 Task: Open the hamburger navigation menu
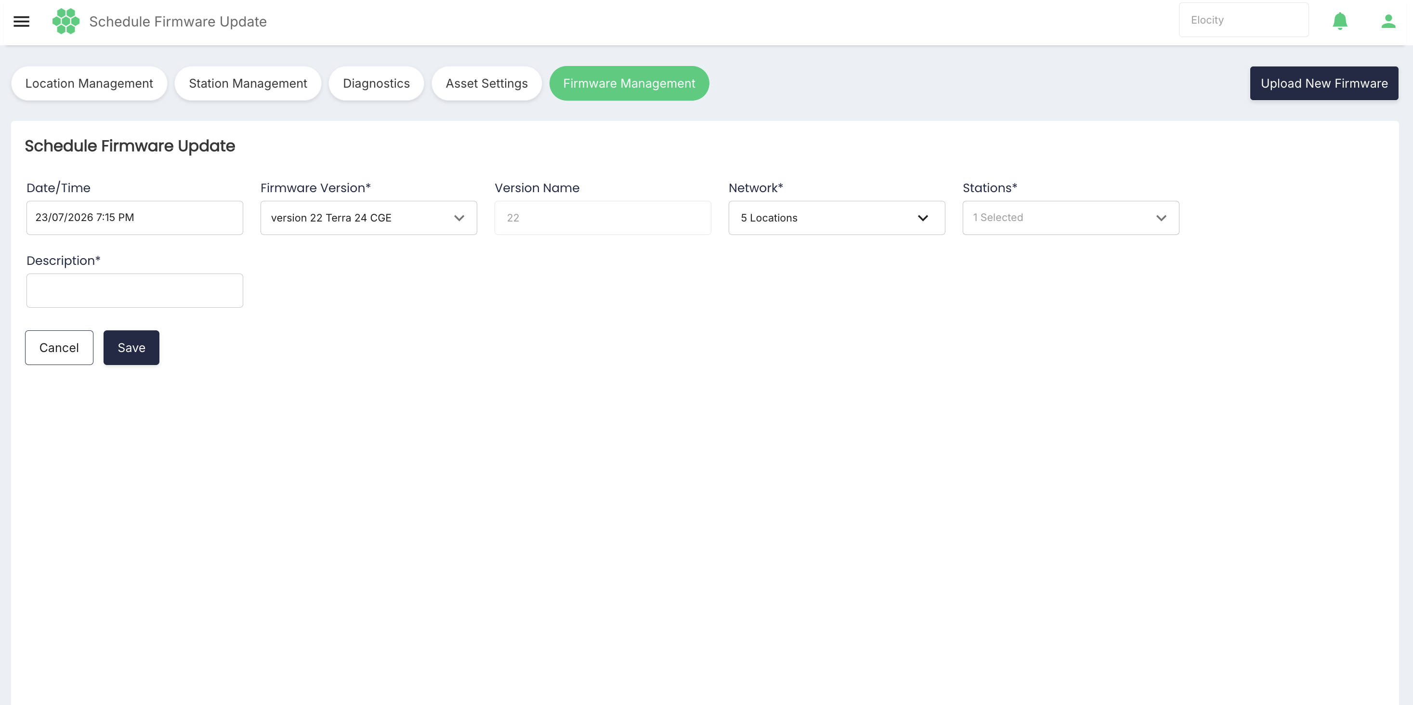click(21, 21)
